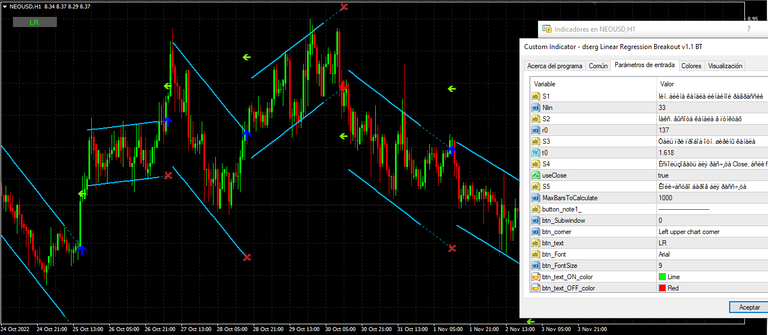This screenshot has width=768, height=335.
Task: Click the 28 Oct 05:00 time axis label
Action: (232, 329)
